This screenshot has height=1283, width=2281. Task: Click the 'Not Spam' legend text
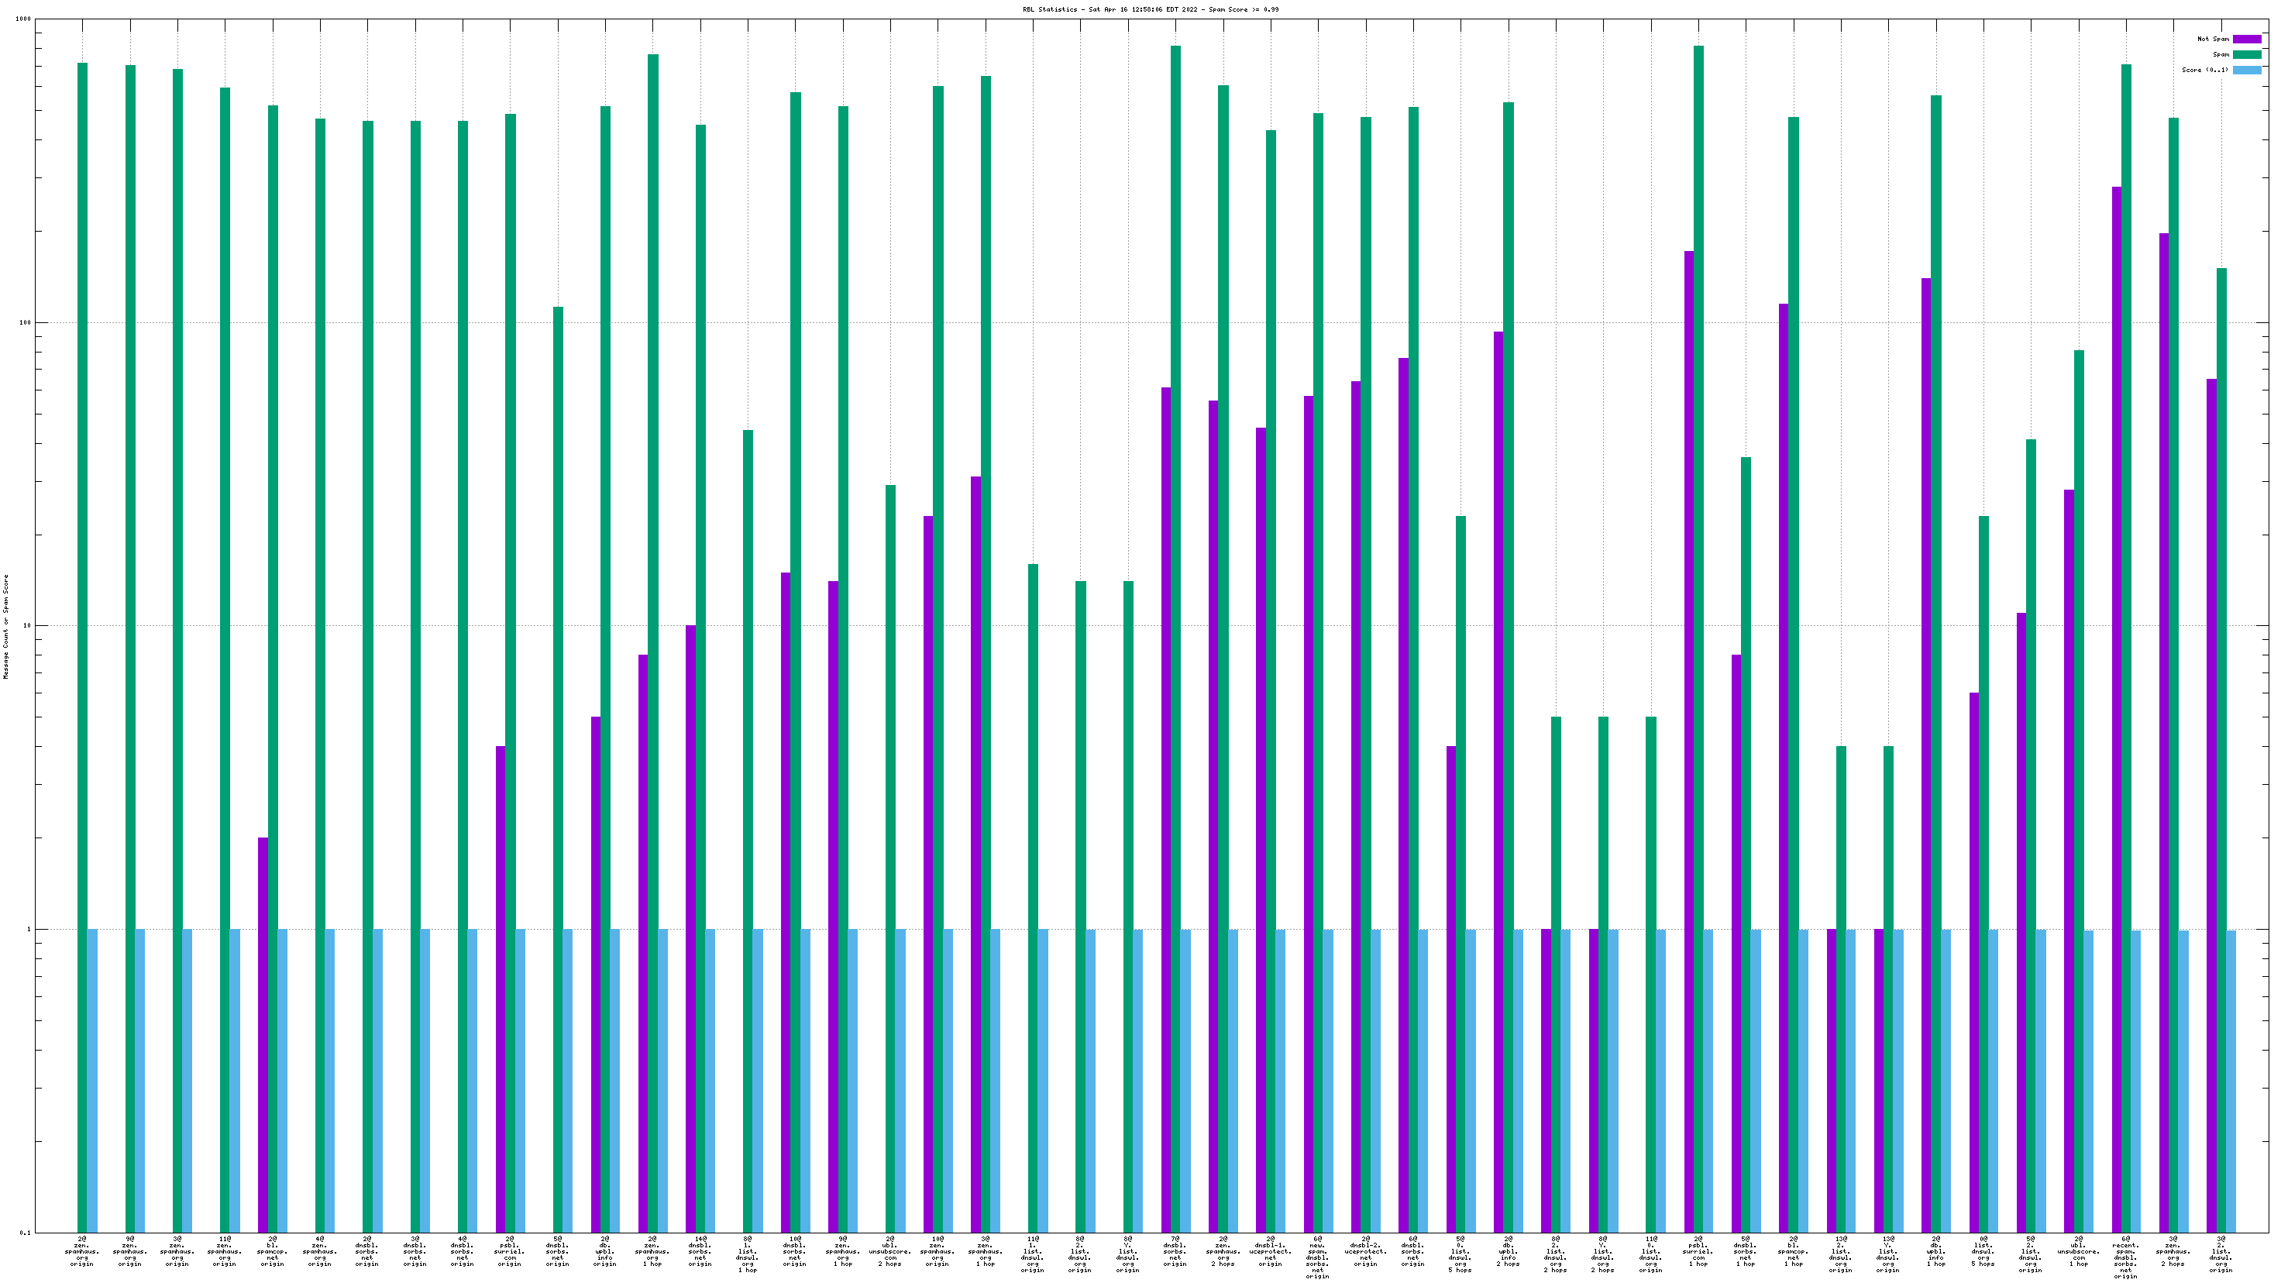tap(2212, 39)
